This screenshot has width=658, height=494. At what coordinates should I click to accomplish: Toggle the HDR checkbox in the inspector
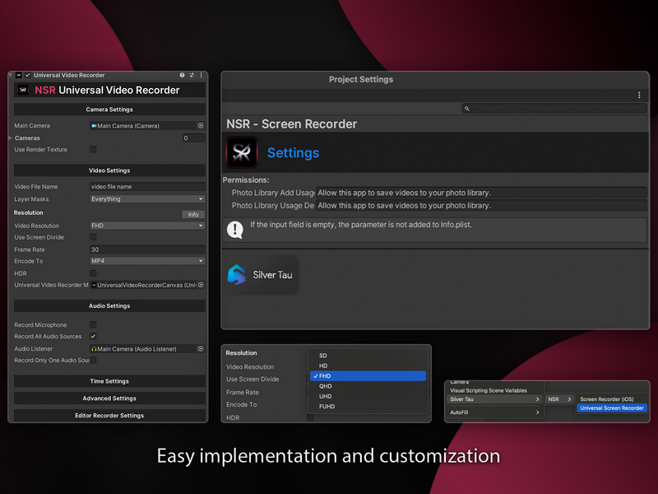tap(93, 273)
